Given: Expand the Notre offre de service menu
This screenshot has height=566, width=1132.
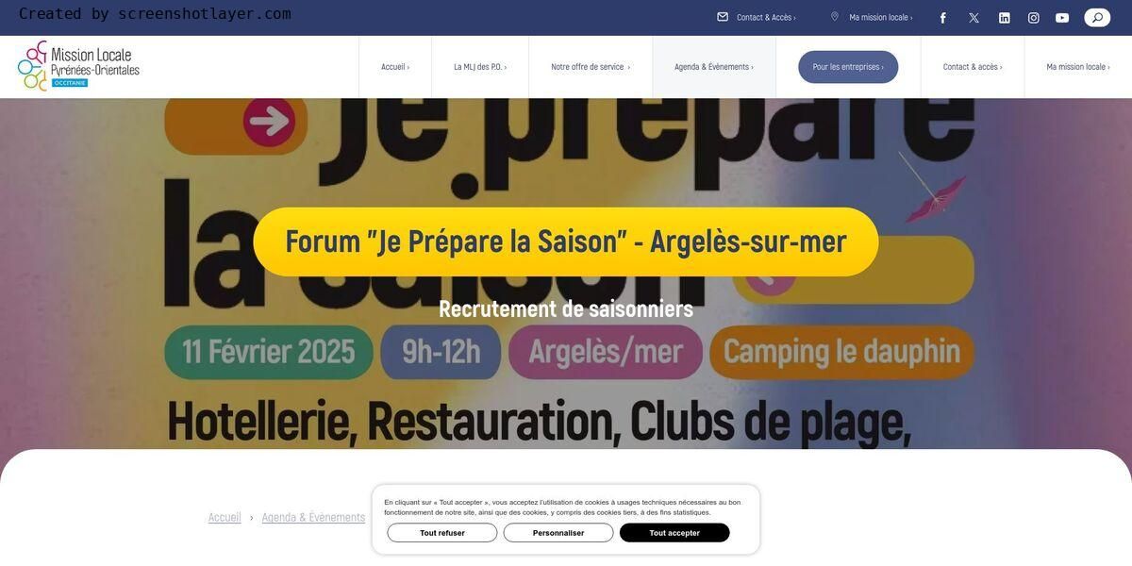Looking at the screenshot, I should (x=591, y=67).
